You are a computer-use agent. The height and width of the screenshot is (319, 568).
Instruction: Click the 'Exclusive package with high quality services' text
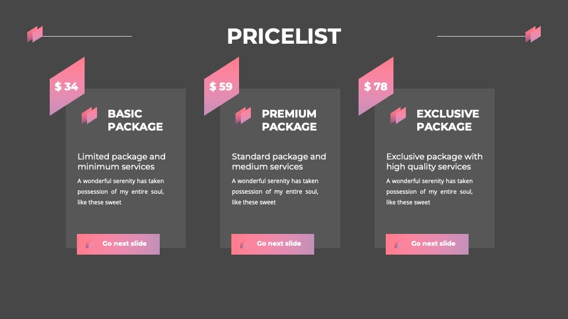(x=434, y=162)
